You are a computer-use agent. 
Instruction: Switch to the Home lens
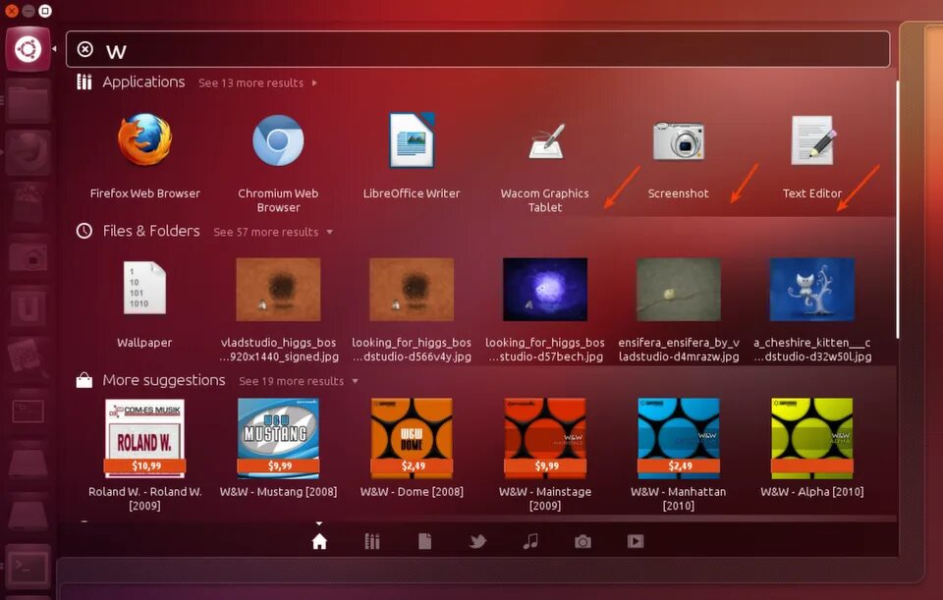pyautogui.click(x=319, y=542)
